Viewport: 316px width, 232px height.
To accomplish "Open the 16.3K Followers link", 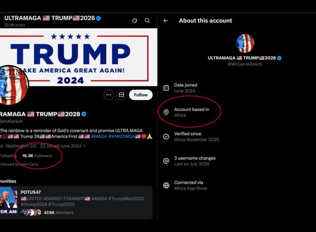I will (37, 156).
